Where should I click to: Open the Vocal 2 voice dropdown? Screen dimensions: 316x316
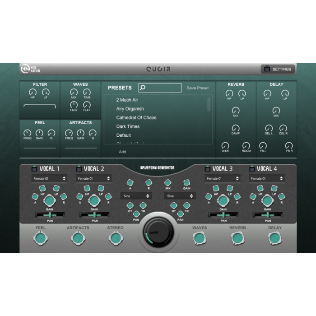94,179
